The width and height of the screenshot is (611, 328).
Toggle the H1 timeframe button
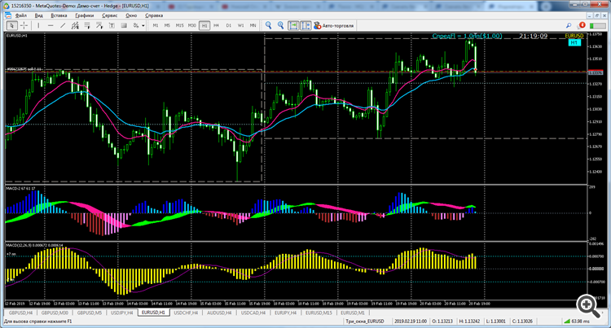point(204,26)
